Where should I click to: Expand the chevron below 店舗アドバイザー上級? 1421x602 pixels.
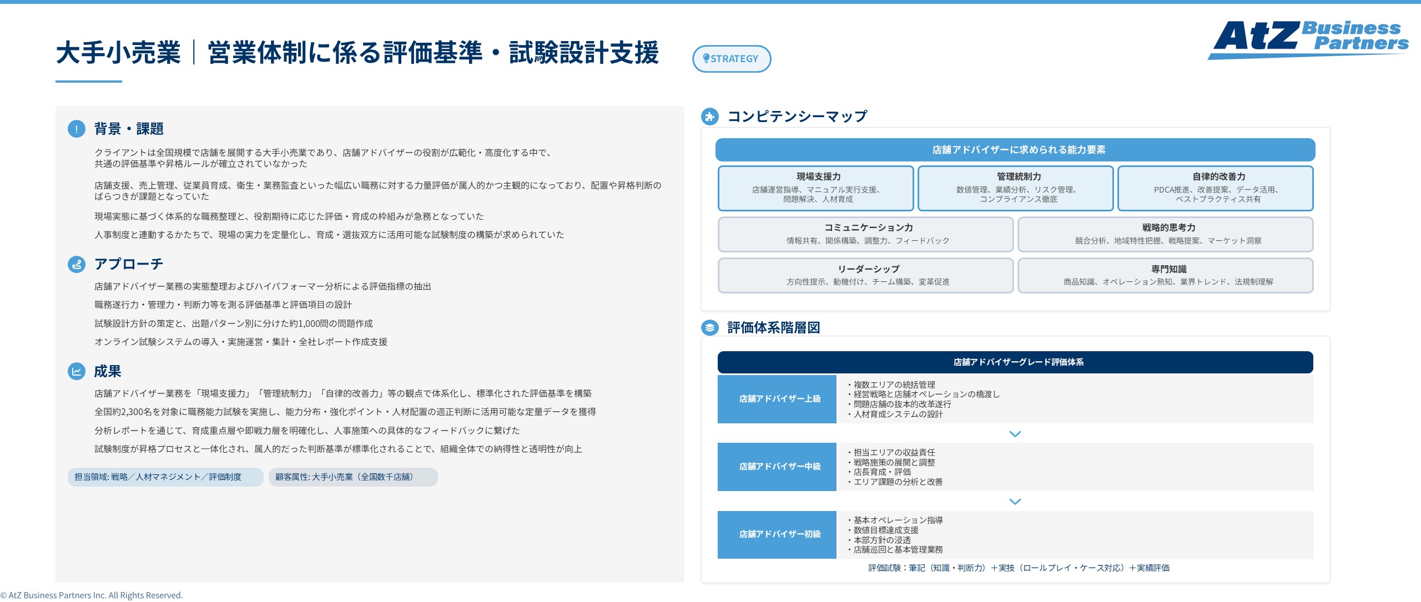coord(1015,434)
